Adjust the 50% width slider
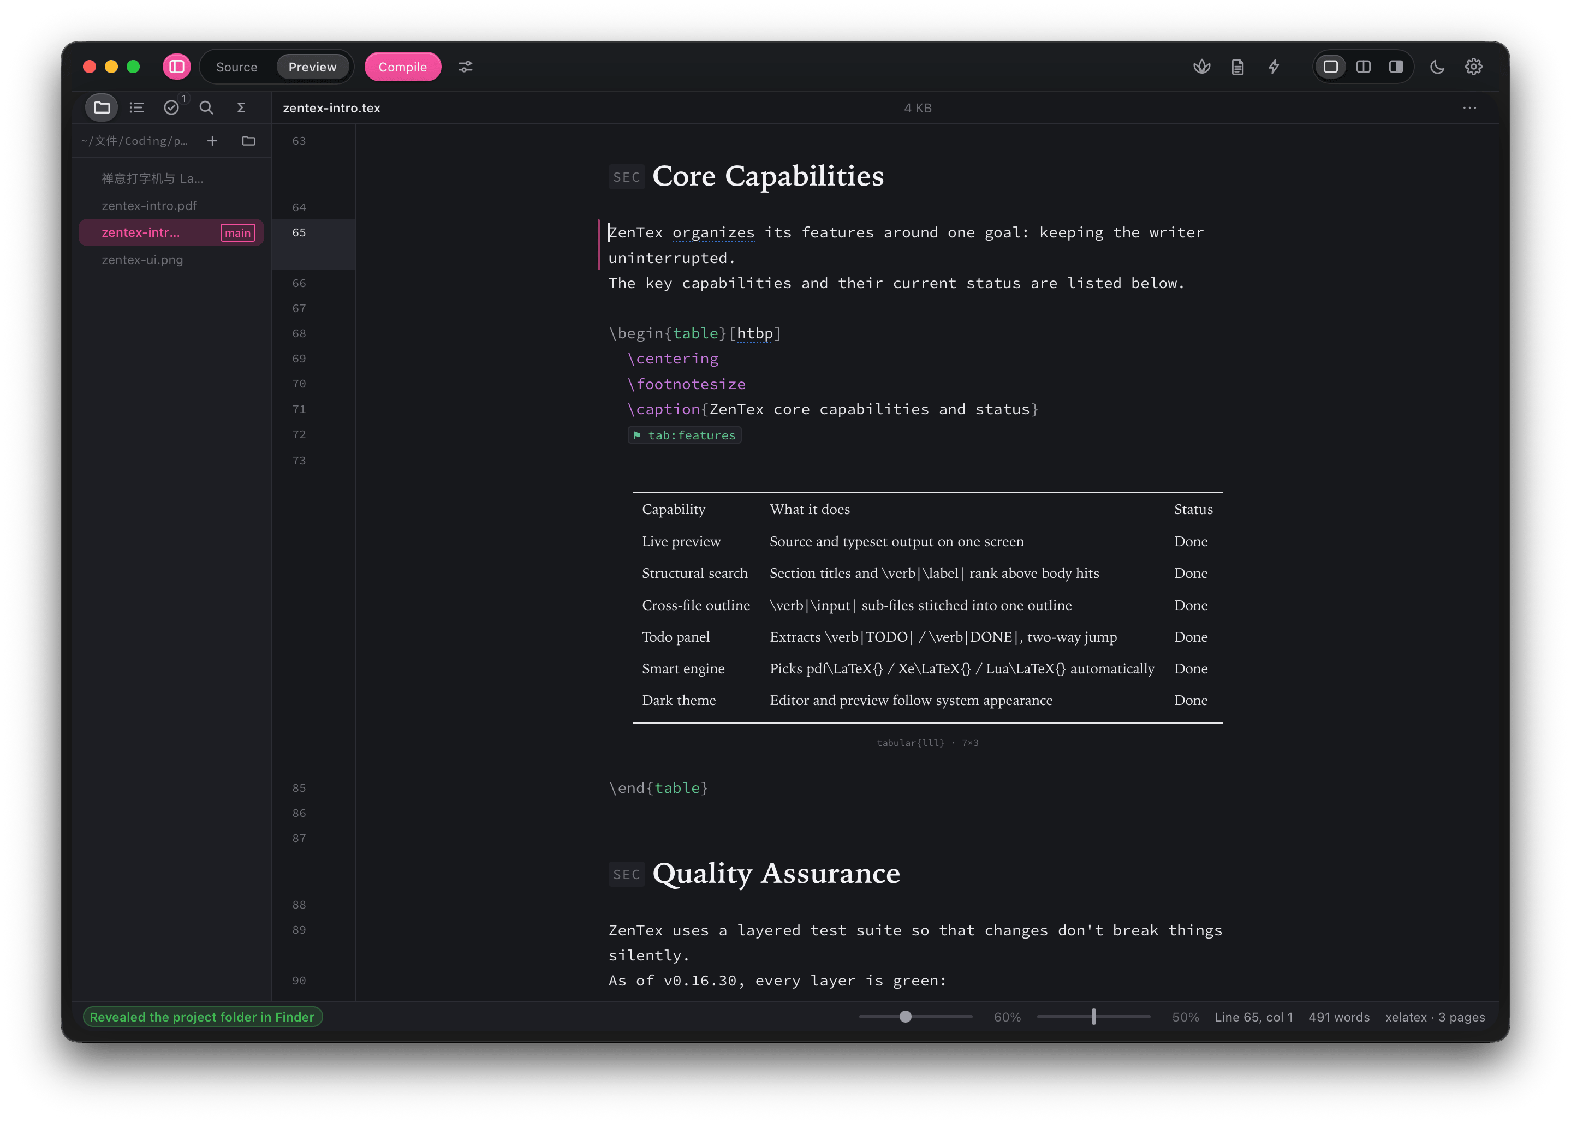 1094,1017
